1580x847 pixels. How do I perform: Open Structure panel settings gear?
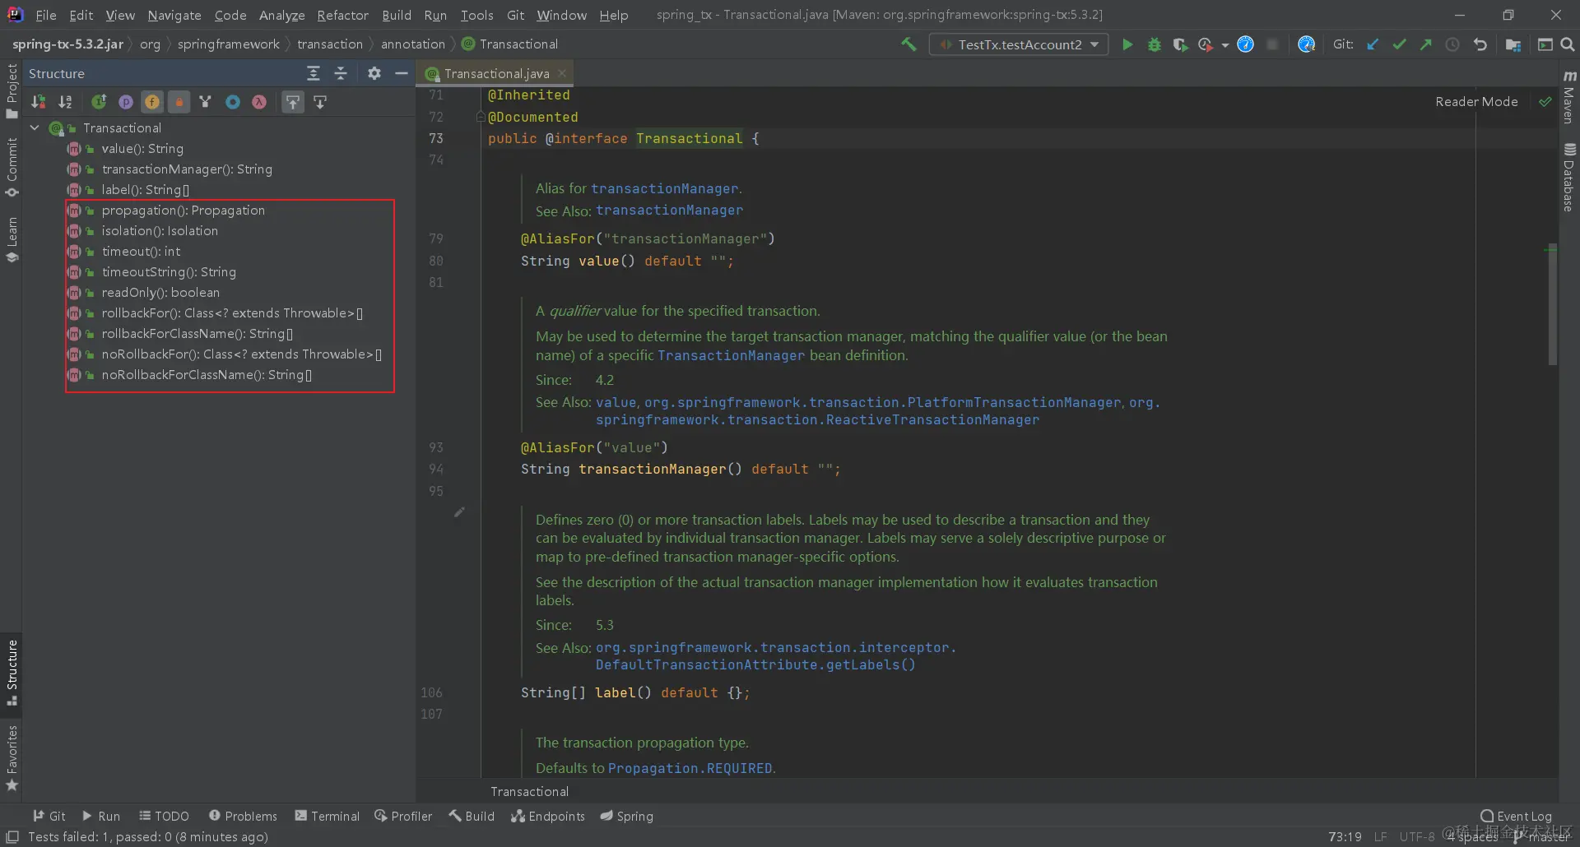click(374, 74)
